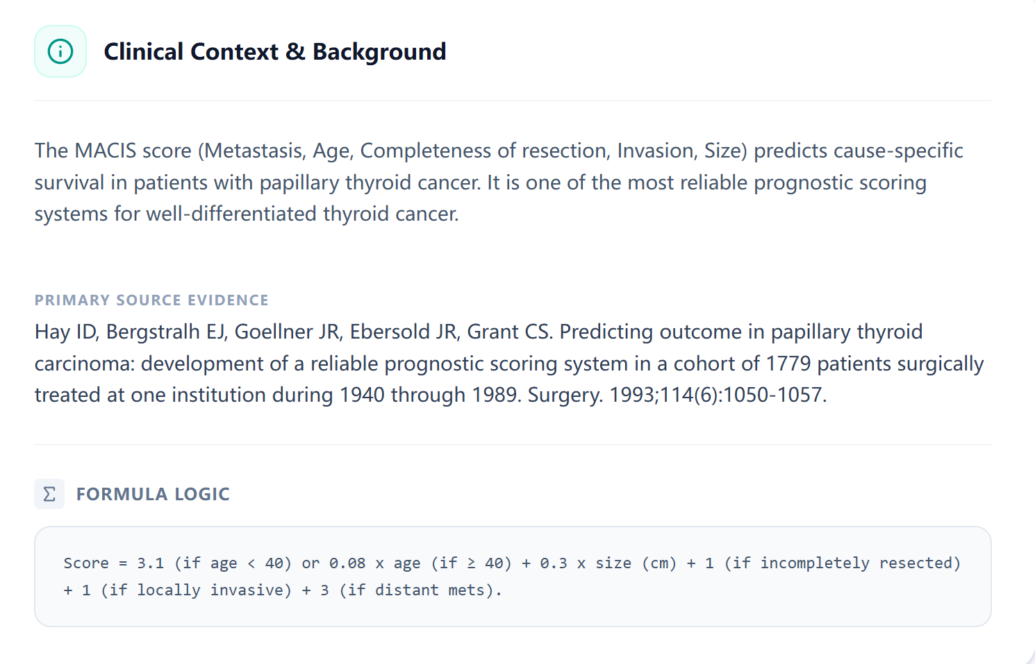Screen dimensions: 1035x664
Task: Click the PRIMARY SOURCE EVIDENCE label
Action: tap(151, 300)
